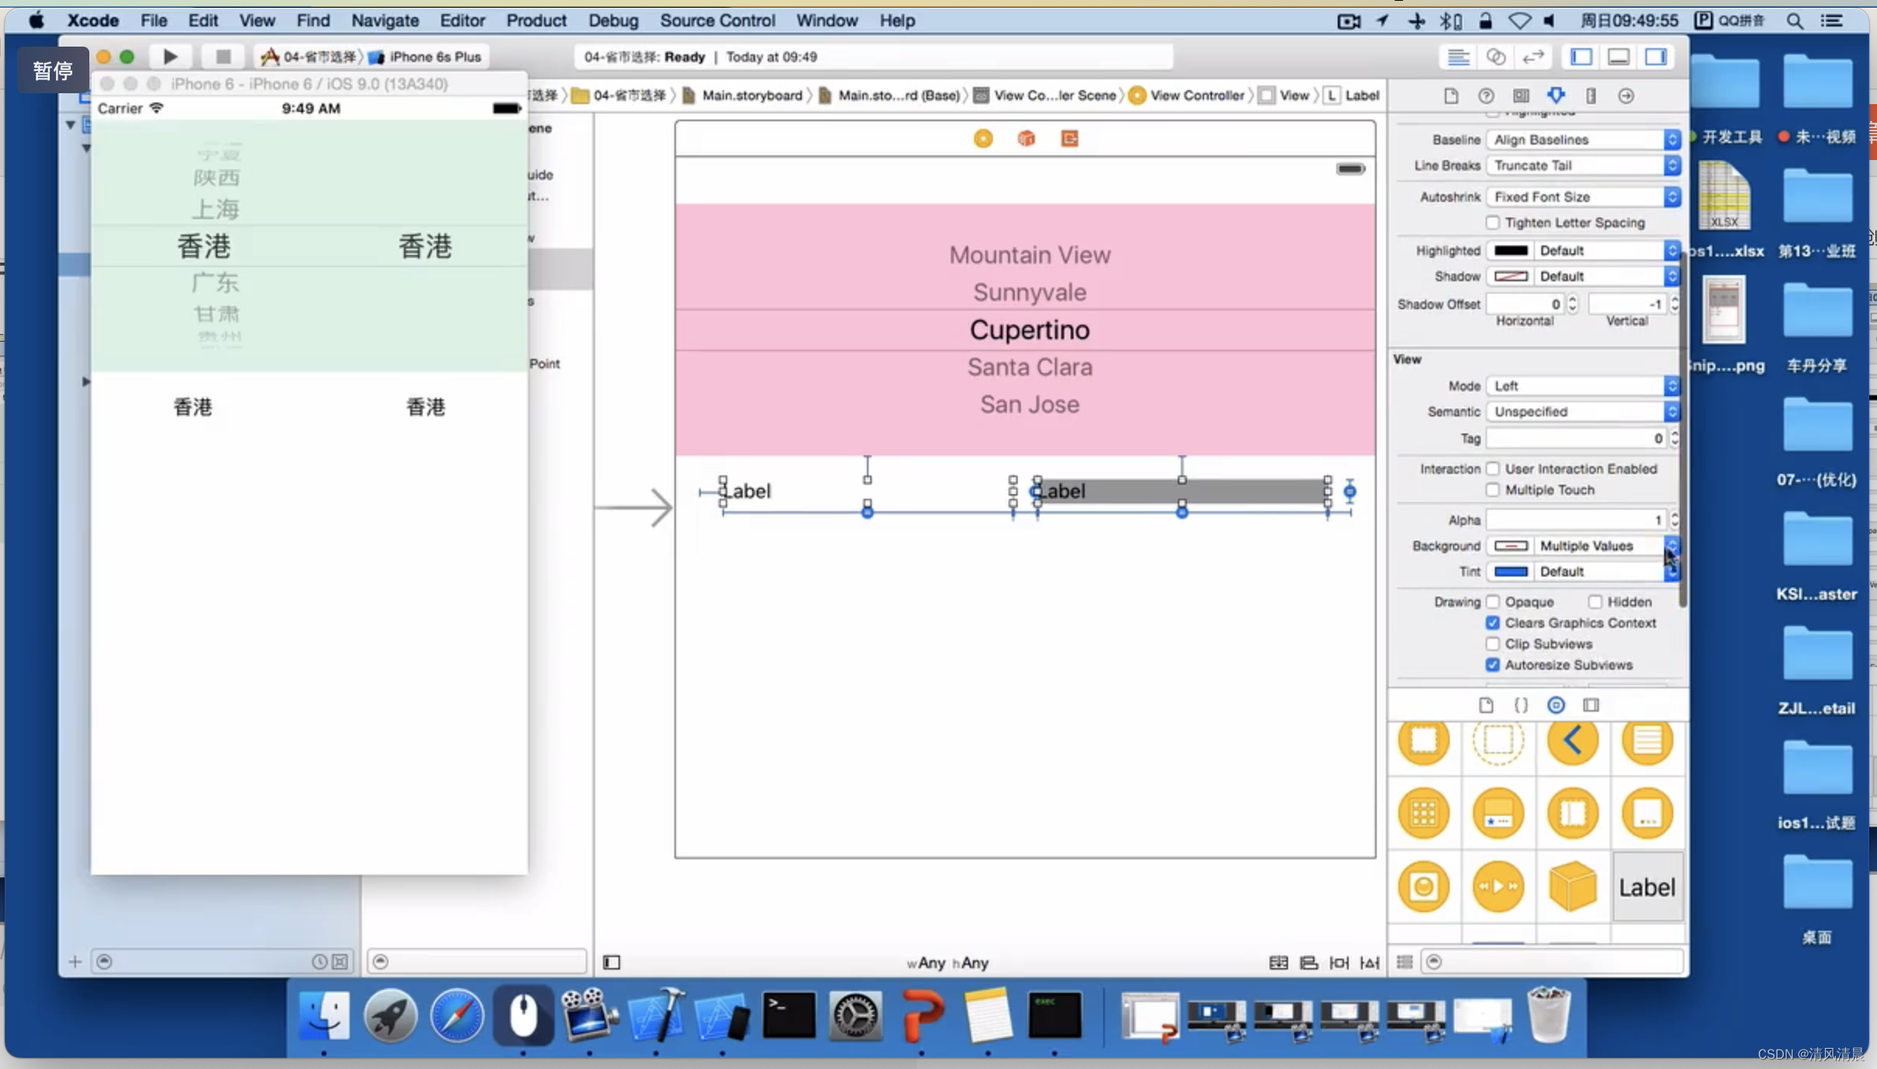Select iPhone 6s Plus as run destination
Screen dimensions: 1877x1069
[x=426, y=57]
